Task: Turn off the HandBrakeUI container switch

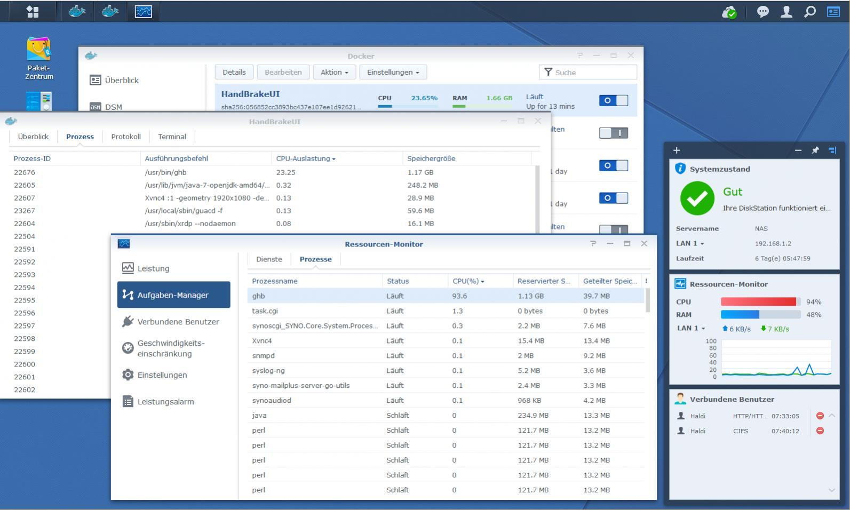Action: [614, 100]
